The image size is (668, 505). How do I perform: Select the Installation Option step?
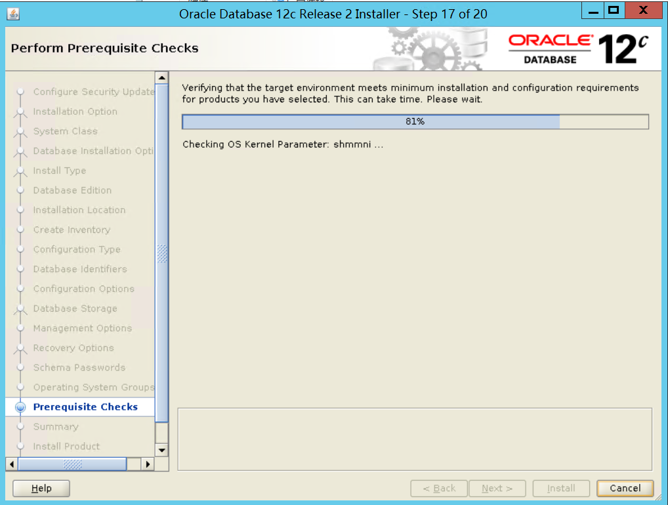coord(75,111)
